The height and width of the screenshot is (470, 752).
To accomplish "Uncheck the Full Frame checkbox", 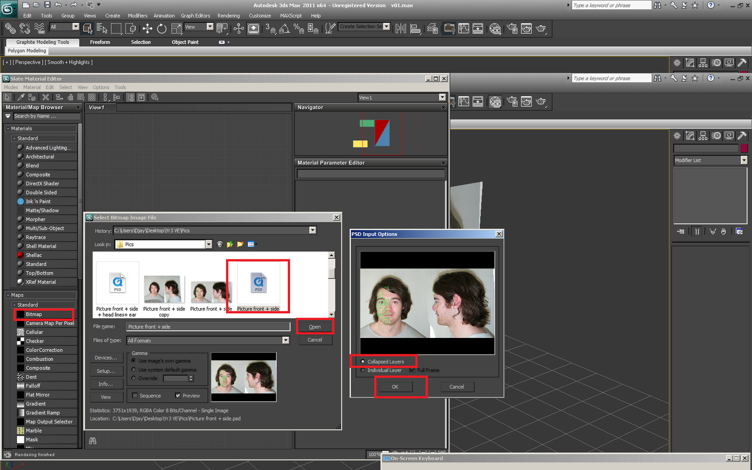I will coord(412,370).
